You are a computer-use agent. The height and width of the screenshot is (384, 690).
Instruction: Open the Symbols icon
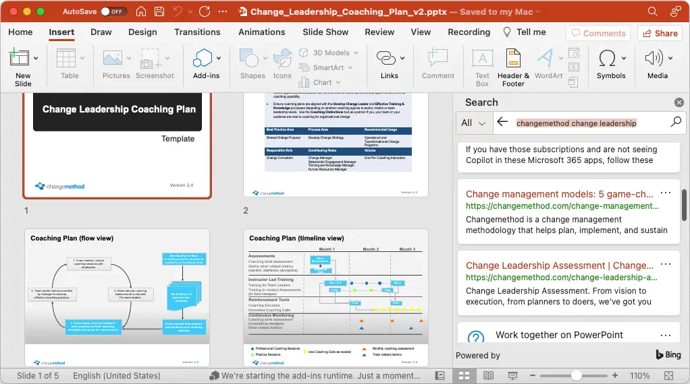coord(607,58)
